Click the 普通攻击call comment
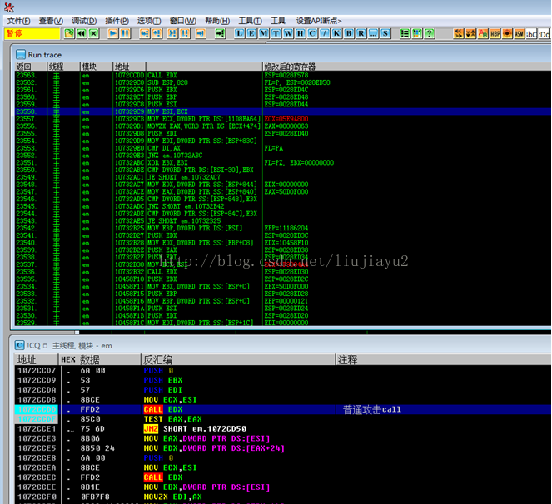 [x=372, y=409]
